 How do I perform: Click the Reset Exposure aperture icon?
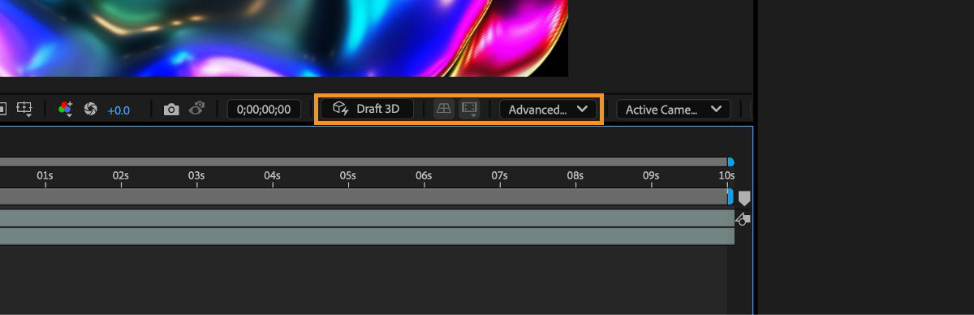90,109
